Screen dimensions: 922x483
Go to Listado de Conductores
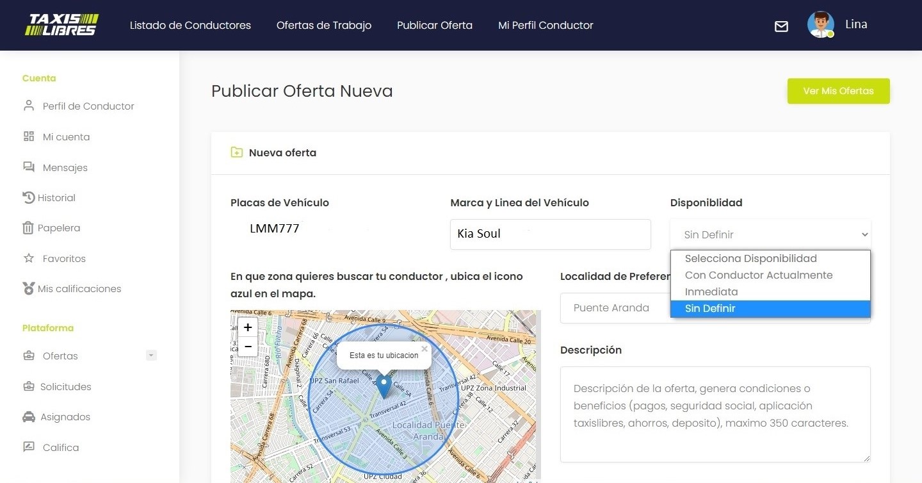coord(190,26)
